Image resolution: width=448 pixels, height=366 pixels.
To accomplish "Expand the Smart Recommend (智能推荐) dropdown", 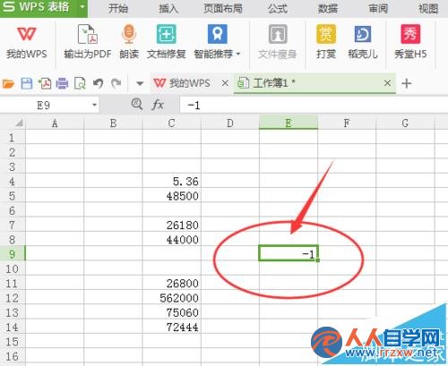I will pos(238,54).
